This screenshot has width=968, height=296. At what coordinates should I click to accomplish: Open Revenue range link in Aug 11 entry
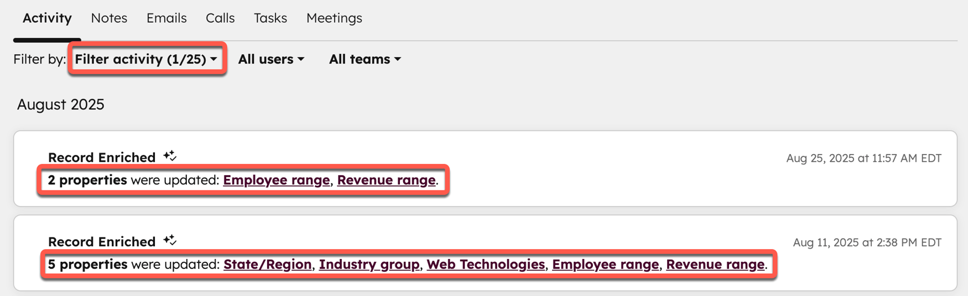tap(715, 265)
